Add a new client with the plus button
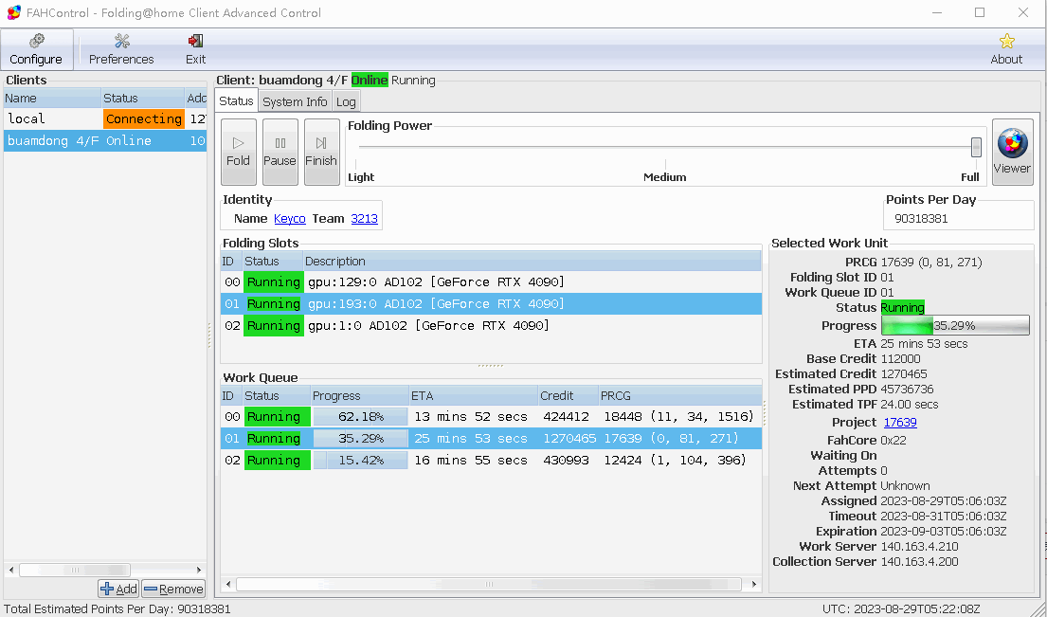Screen dimensions: 1047x617 pyautogui.click(x=118, y=589)
